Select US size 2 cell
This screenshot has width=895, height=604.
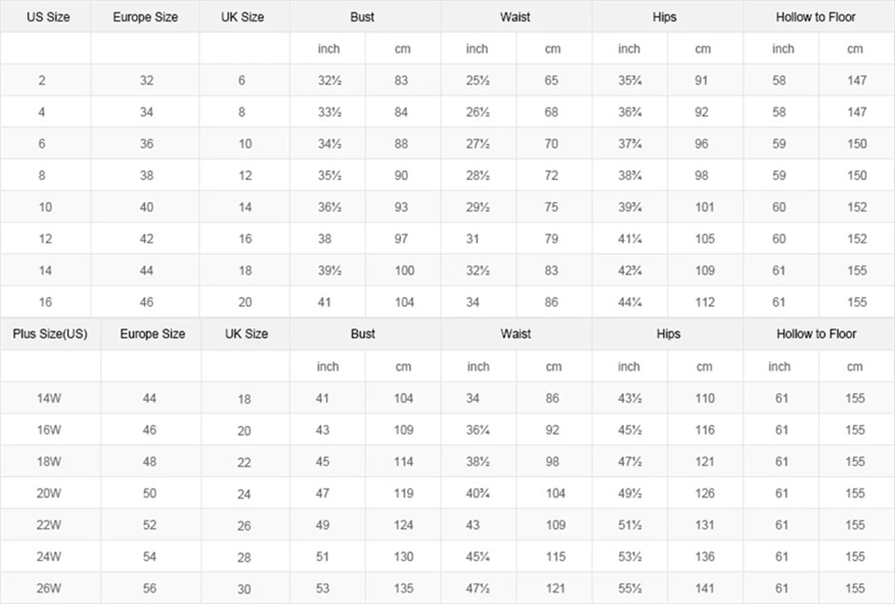tap(42, 81)
